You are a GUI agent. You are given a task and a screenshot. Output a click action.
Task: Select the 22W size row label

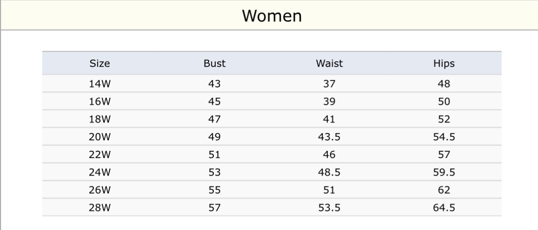100,154
